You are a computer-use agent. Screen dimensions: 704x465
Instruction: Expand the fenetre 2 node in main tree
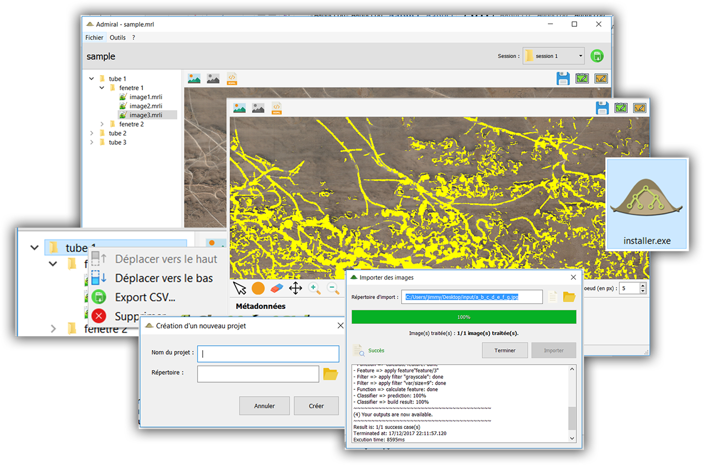click(102, 124)
